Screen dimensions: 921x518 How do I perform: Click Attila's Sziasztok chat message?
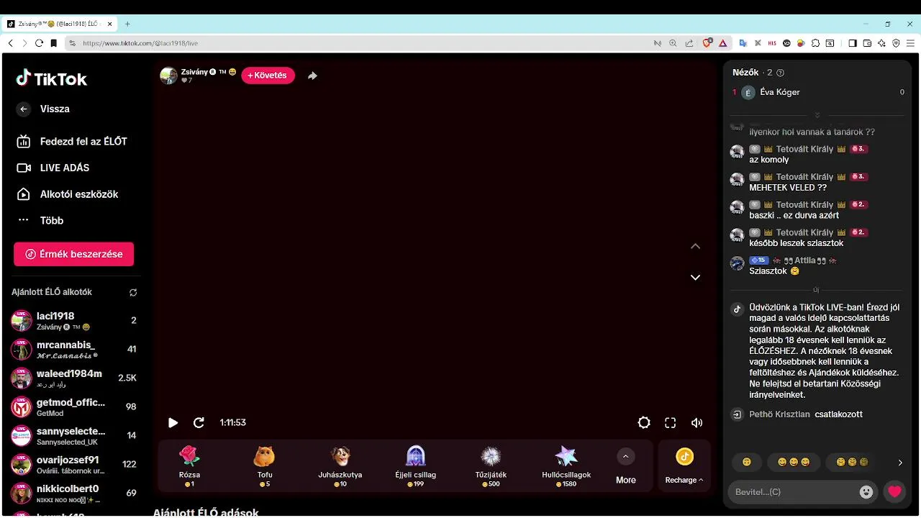click(x=774, y=271)
